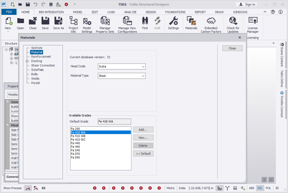The height and width of the screenshot is (193, 288).
Task: Open the Scene Content side tab
Action: point(282,55)
